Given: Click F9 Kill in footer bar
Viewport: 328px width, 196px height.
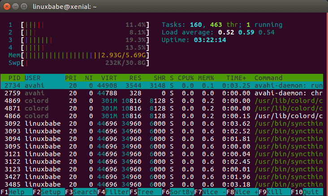Looking at the screenshot, I should pos(275,192).
